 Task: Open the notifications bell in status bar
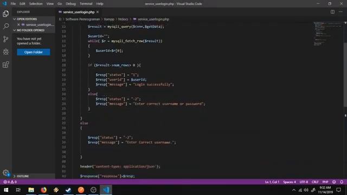(342, 182)
